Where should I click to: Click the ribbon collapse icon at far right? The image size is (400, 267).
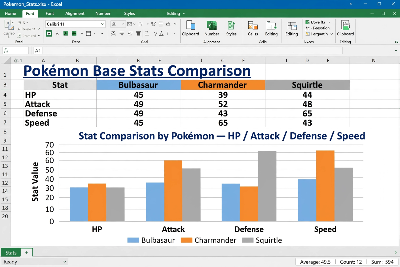[x=397, y=42]
